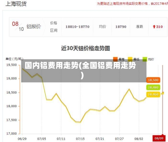Viewport: 168px width, 142px height.
Task: Click the 价格区间 label
Action: pos(54,27)
